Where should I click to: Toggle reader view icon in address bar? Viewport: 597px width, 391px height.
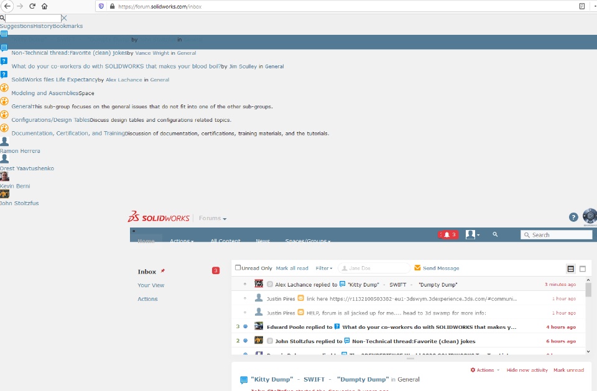[x=582, y=6]
